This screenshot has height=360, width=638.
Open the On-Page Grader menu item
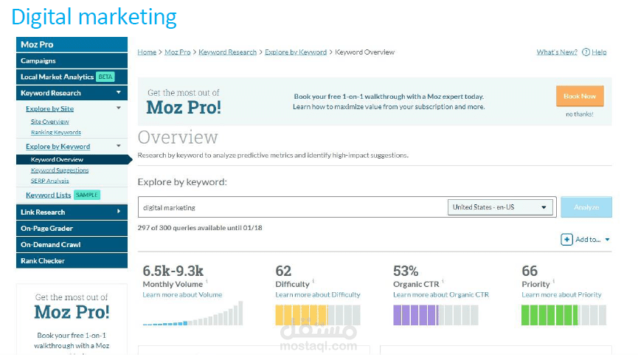point(72,228)
